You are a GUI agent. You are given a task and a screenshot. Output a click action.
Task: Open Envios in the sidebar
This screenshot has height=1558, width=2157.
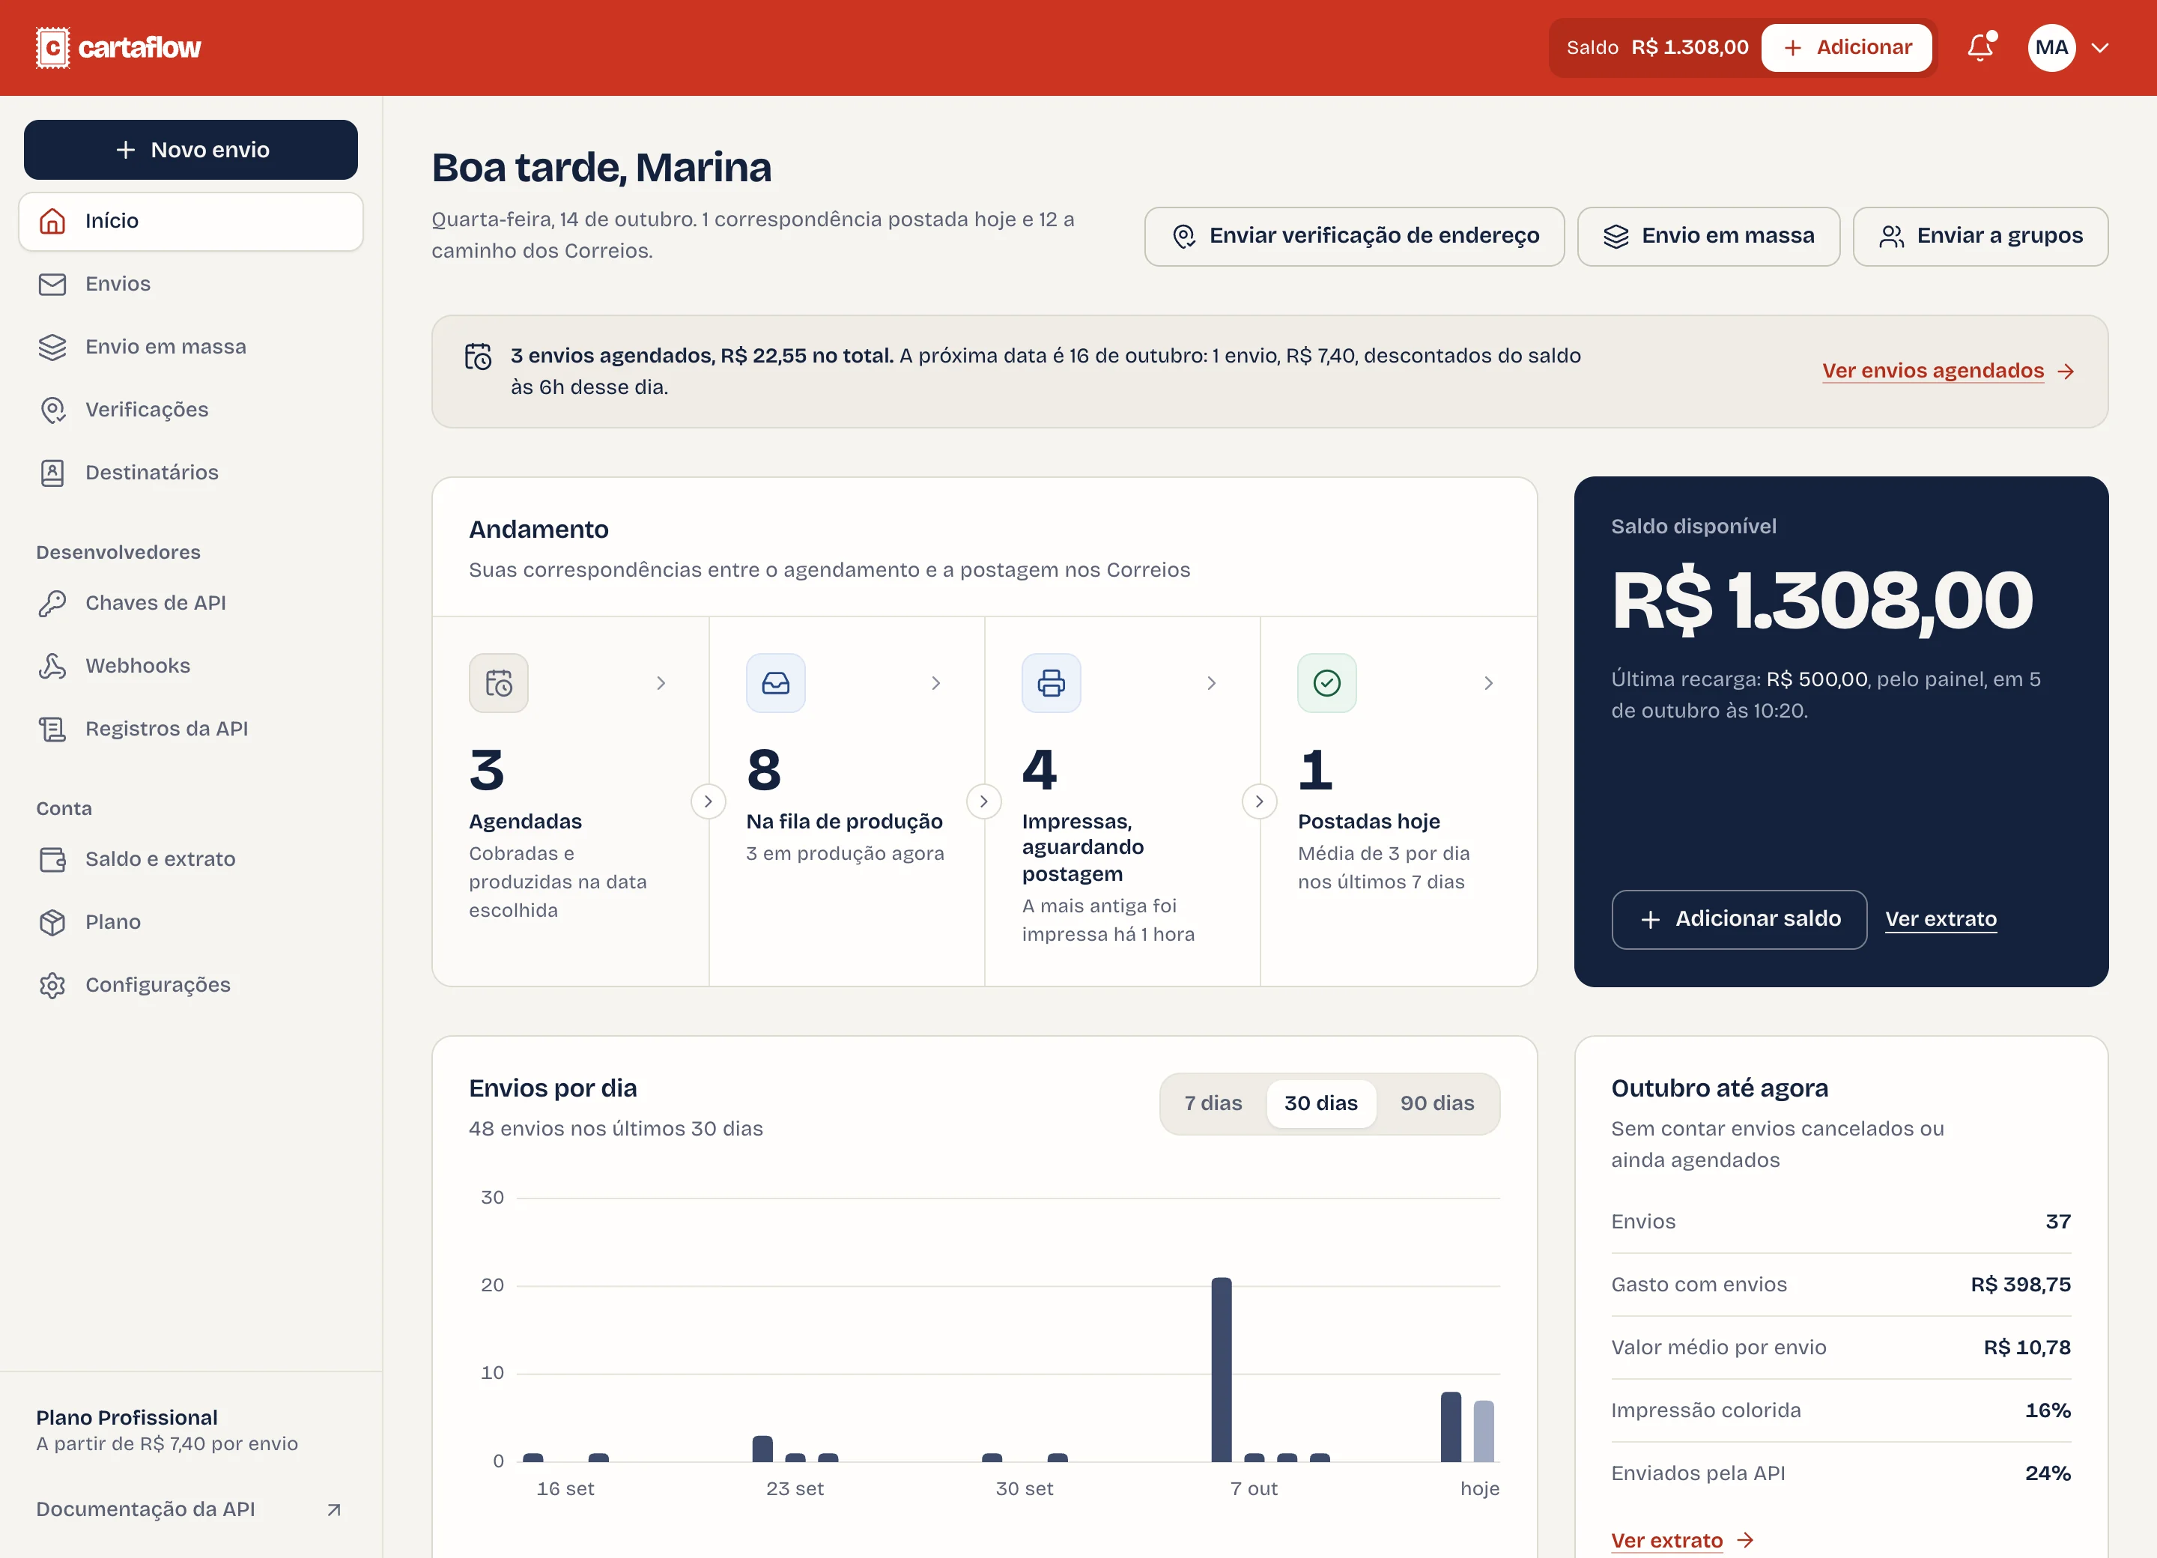(191, 285)
